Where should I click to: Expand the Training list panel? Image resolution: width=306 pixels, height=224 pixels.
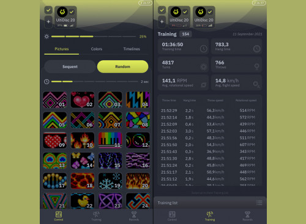tap(210, 203)
